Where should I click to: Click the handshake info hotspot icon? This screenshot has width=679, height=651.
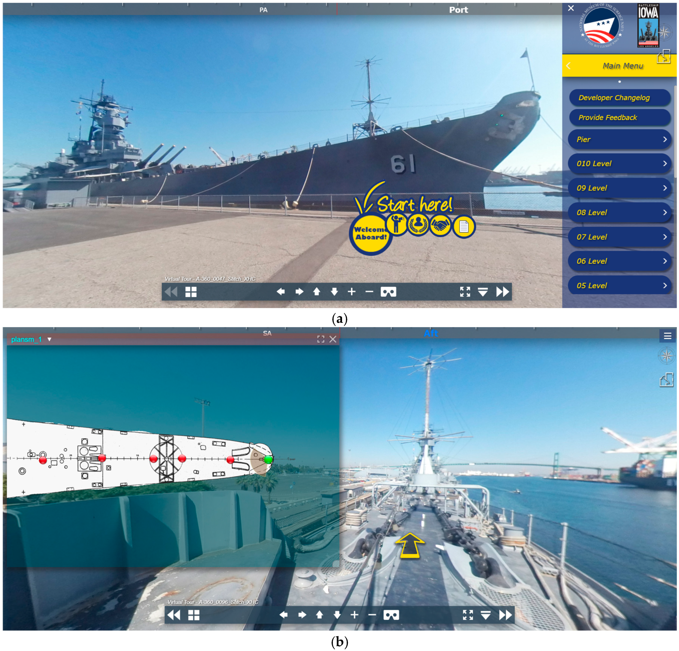pos(440,226)
